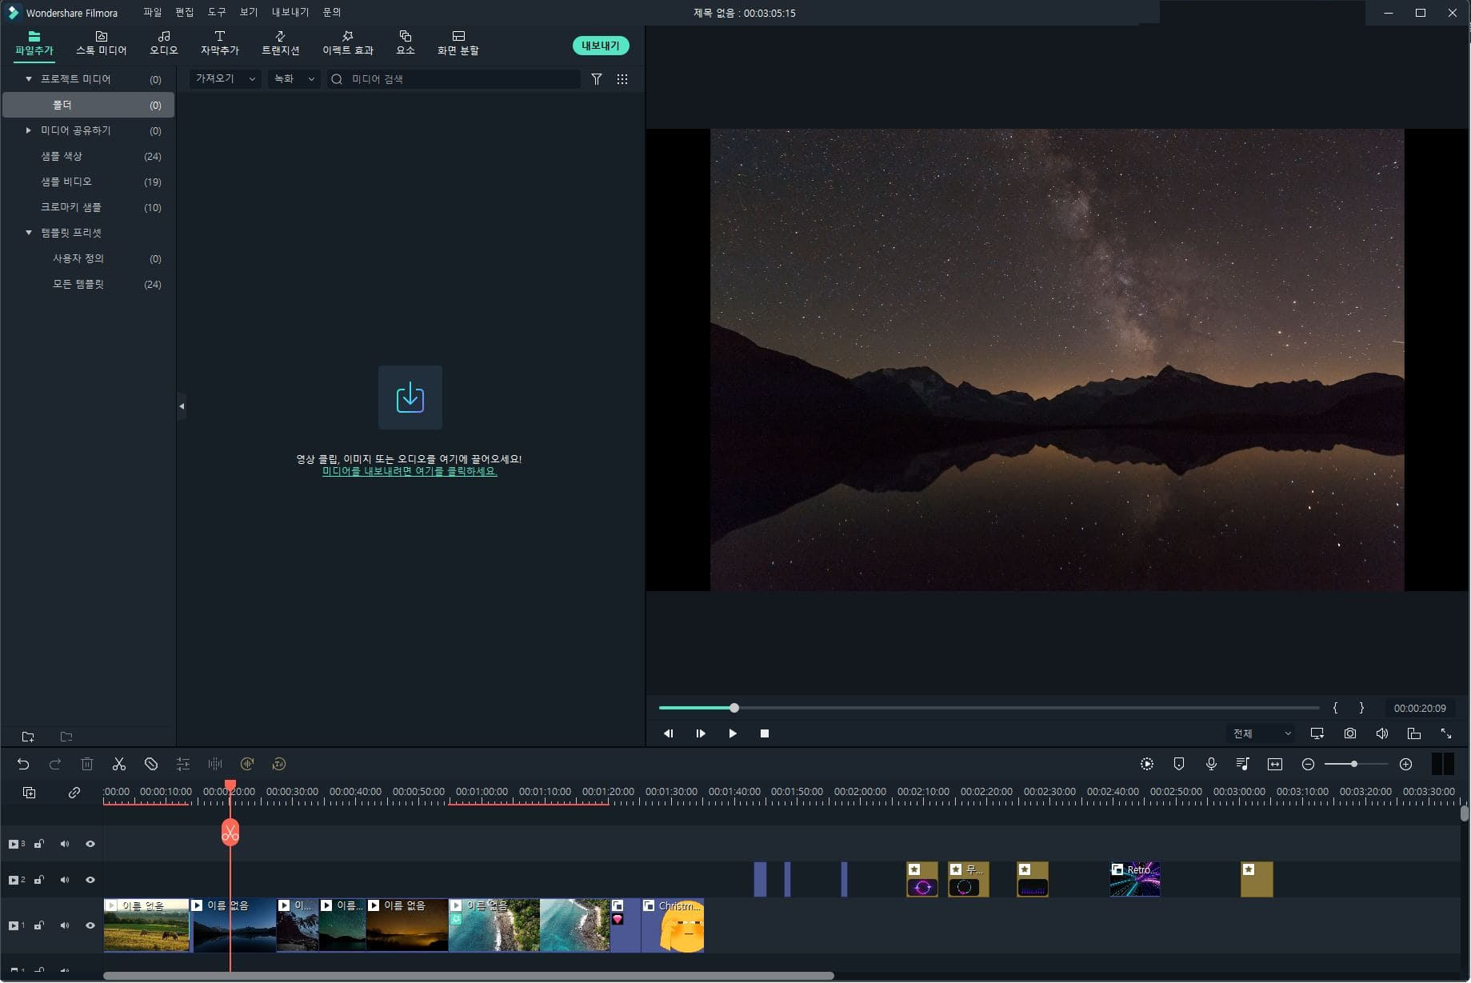Click the microphone voiceover icon
1471x983 pixels.
1211,764
